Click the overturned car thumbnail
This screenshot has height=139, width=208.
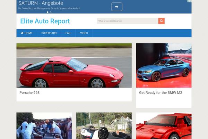tap(104, 126)
